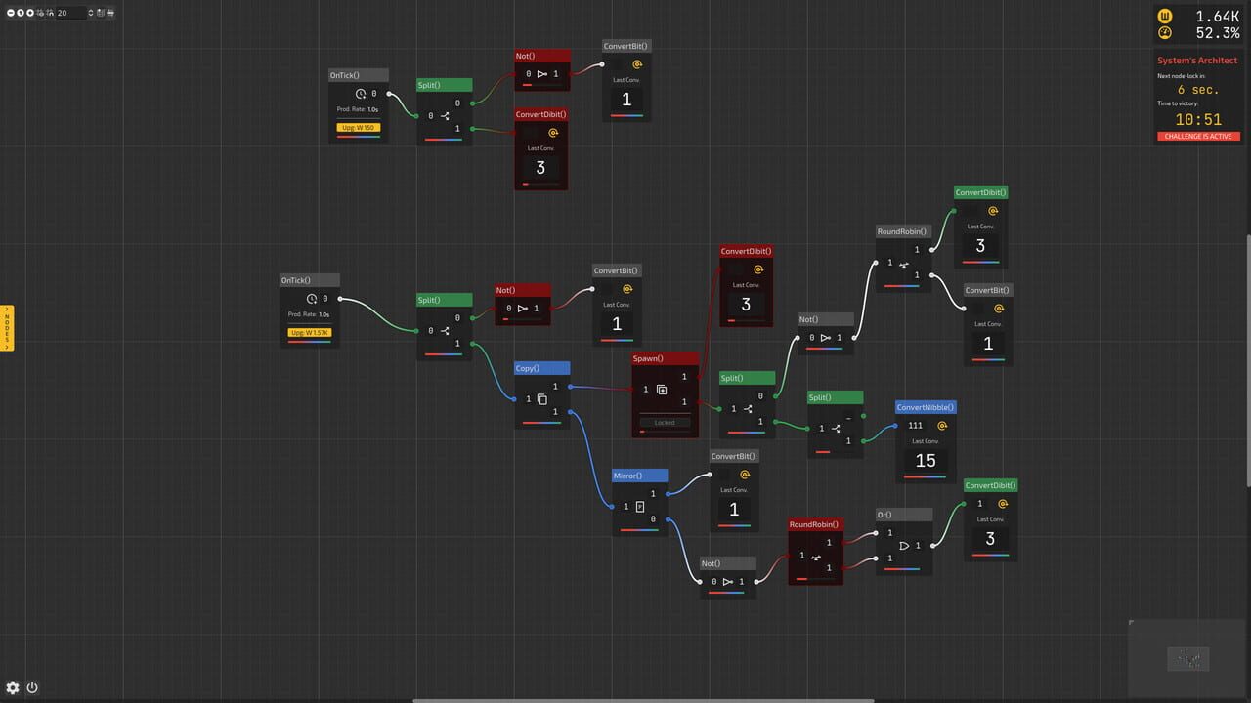Click the Upg: W 1.57K upgrade button
1251x703 pixels.
(310, 332)
